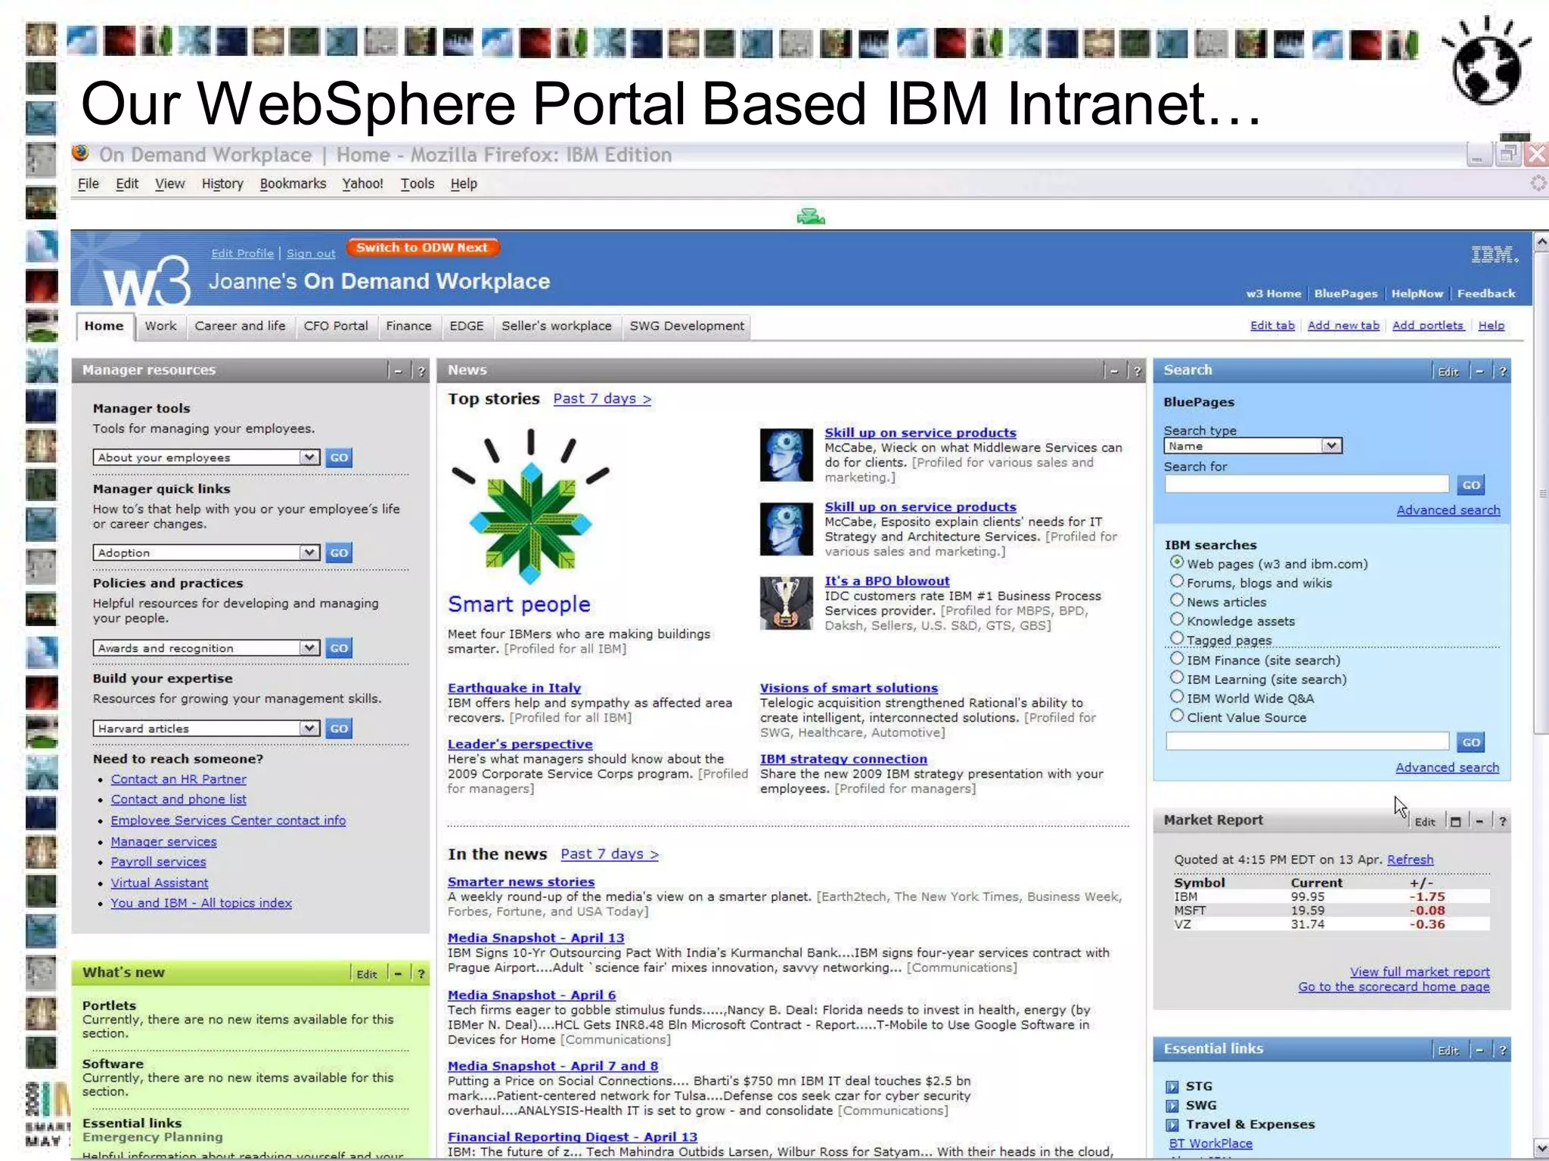Minimize the Search portlet
Screen dimensions: 1549x1161
pyautogui.click(x=1479, y=371)
